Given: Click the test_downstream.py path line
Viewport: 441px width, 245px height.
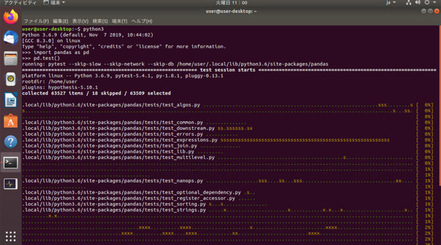Looking at the screenshot, I should pos(118,128).
